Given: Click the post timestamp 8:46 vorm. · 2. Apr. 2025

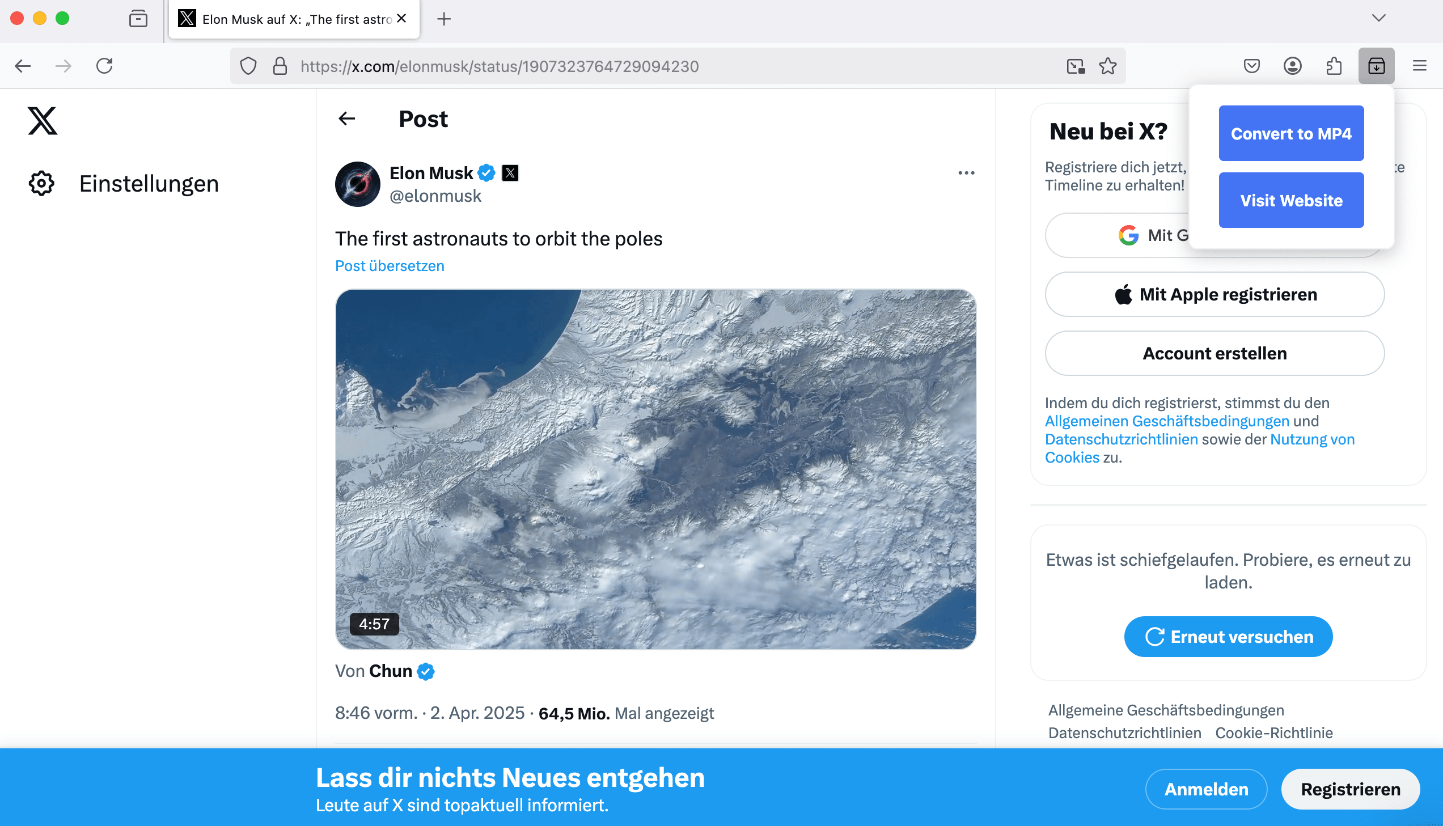Looking at the screenshot, I should (x=429, y=713).
